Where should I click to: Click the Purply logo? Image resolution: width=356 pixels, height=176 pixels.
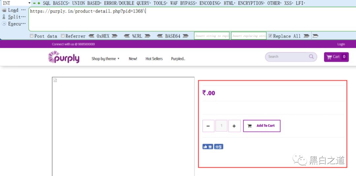64,57
